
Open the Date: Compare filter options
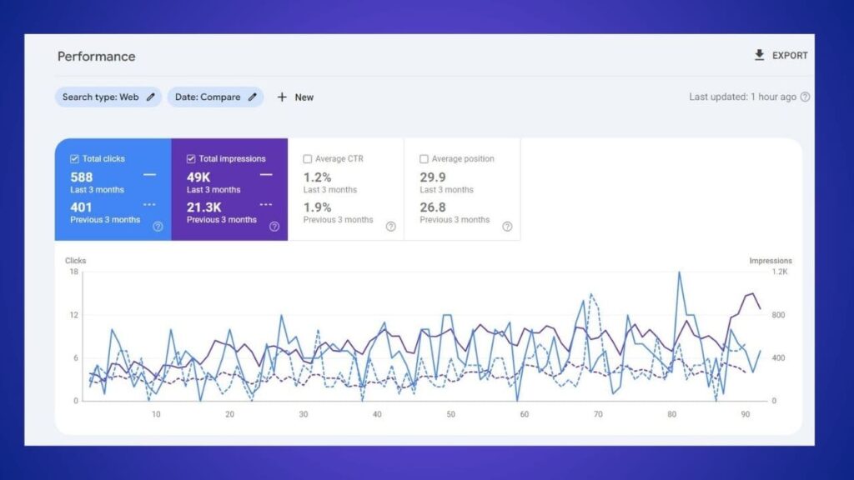coord(215,97)
